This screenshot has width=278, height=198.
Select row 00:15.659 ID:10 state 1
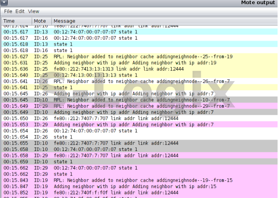click(x=140, y=162)
